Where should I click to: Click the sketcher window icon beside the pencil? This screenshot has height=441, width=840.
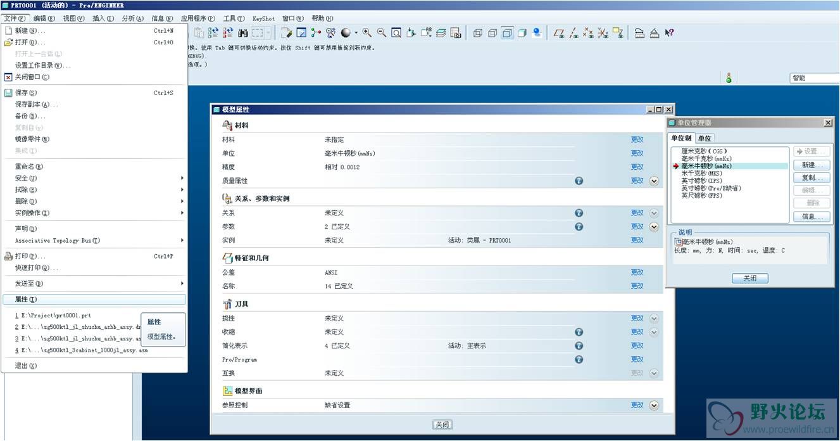(x=301, y=32)
